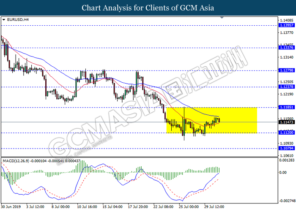Click the MACD 0.00 zero level value
The image size is (296, 211).
tap(283, 172)
